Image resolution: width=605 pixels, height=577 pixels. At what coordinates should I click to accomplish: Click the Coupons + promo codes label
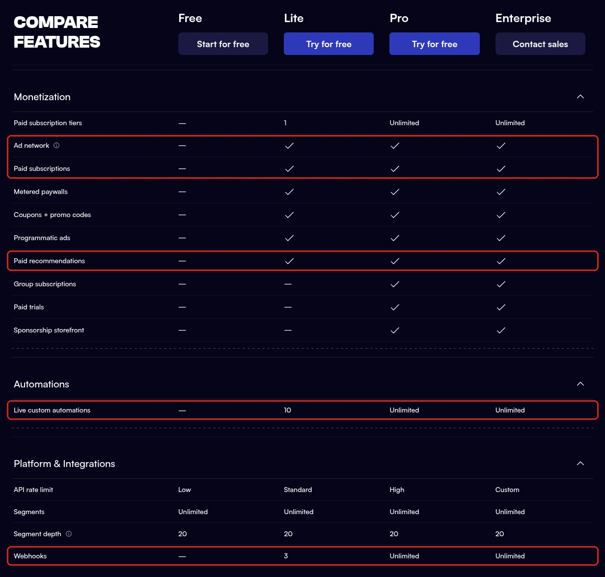[x=52, y=215]
